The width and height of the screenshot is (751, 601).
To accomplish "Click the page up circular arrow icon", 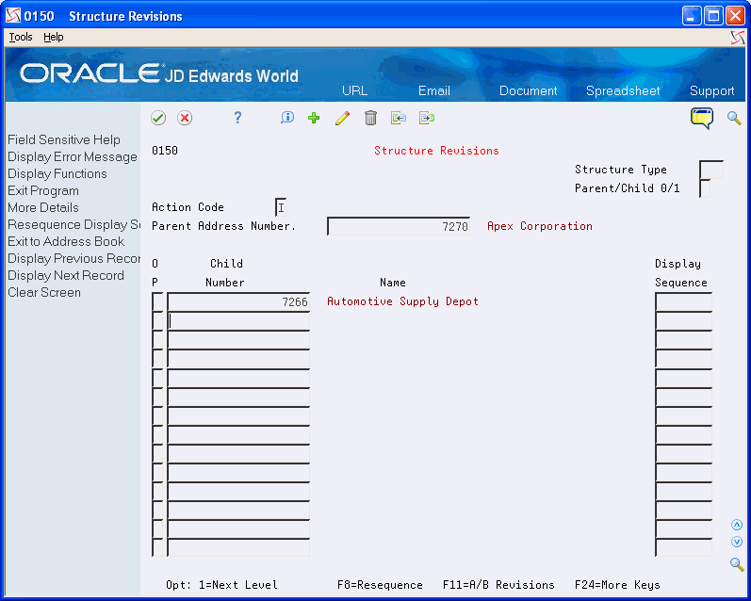I will pyautogui.click(x=737, y=525).
